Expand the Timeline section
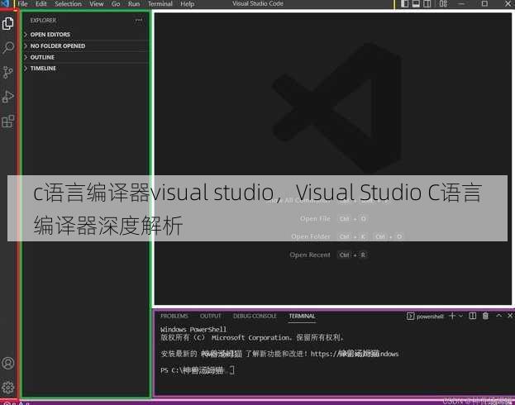Screen dimensions: 515x405 coord(85,69)
